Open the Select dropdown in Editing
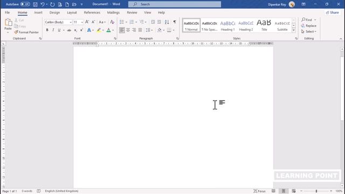The height and width of the screenshot is (194, 345). (x=309, y=32)
